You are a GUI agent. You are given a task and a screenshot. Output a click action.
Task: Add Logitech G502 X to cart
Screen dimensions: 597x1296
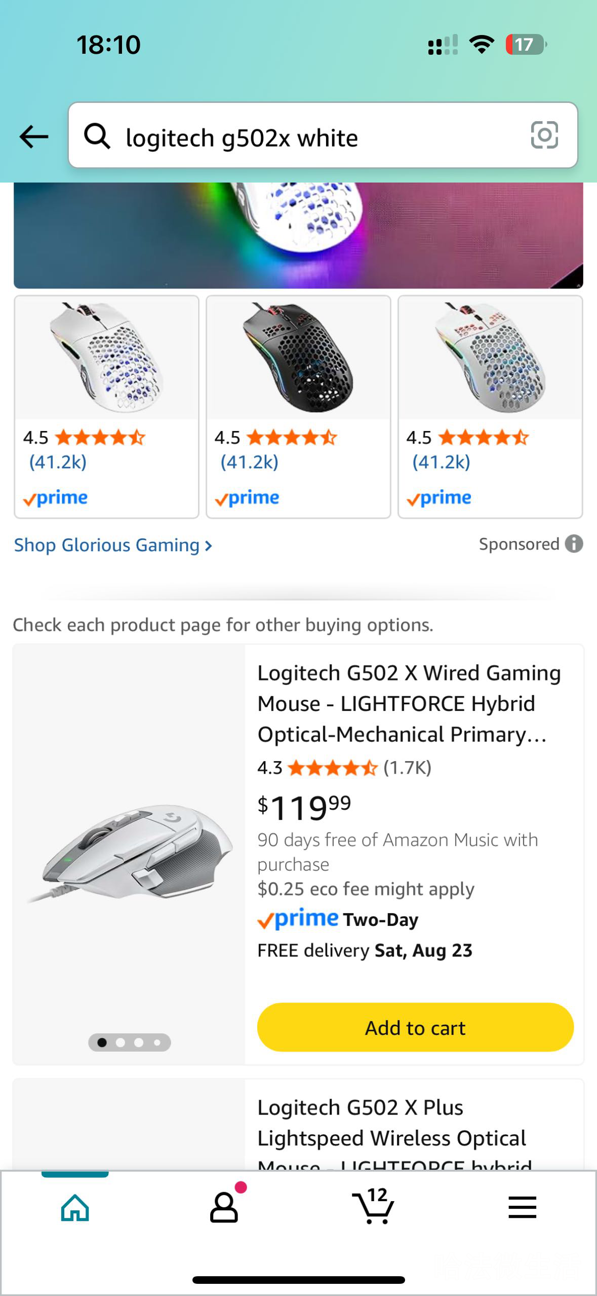415,1028
